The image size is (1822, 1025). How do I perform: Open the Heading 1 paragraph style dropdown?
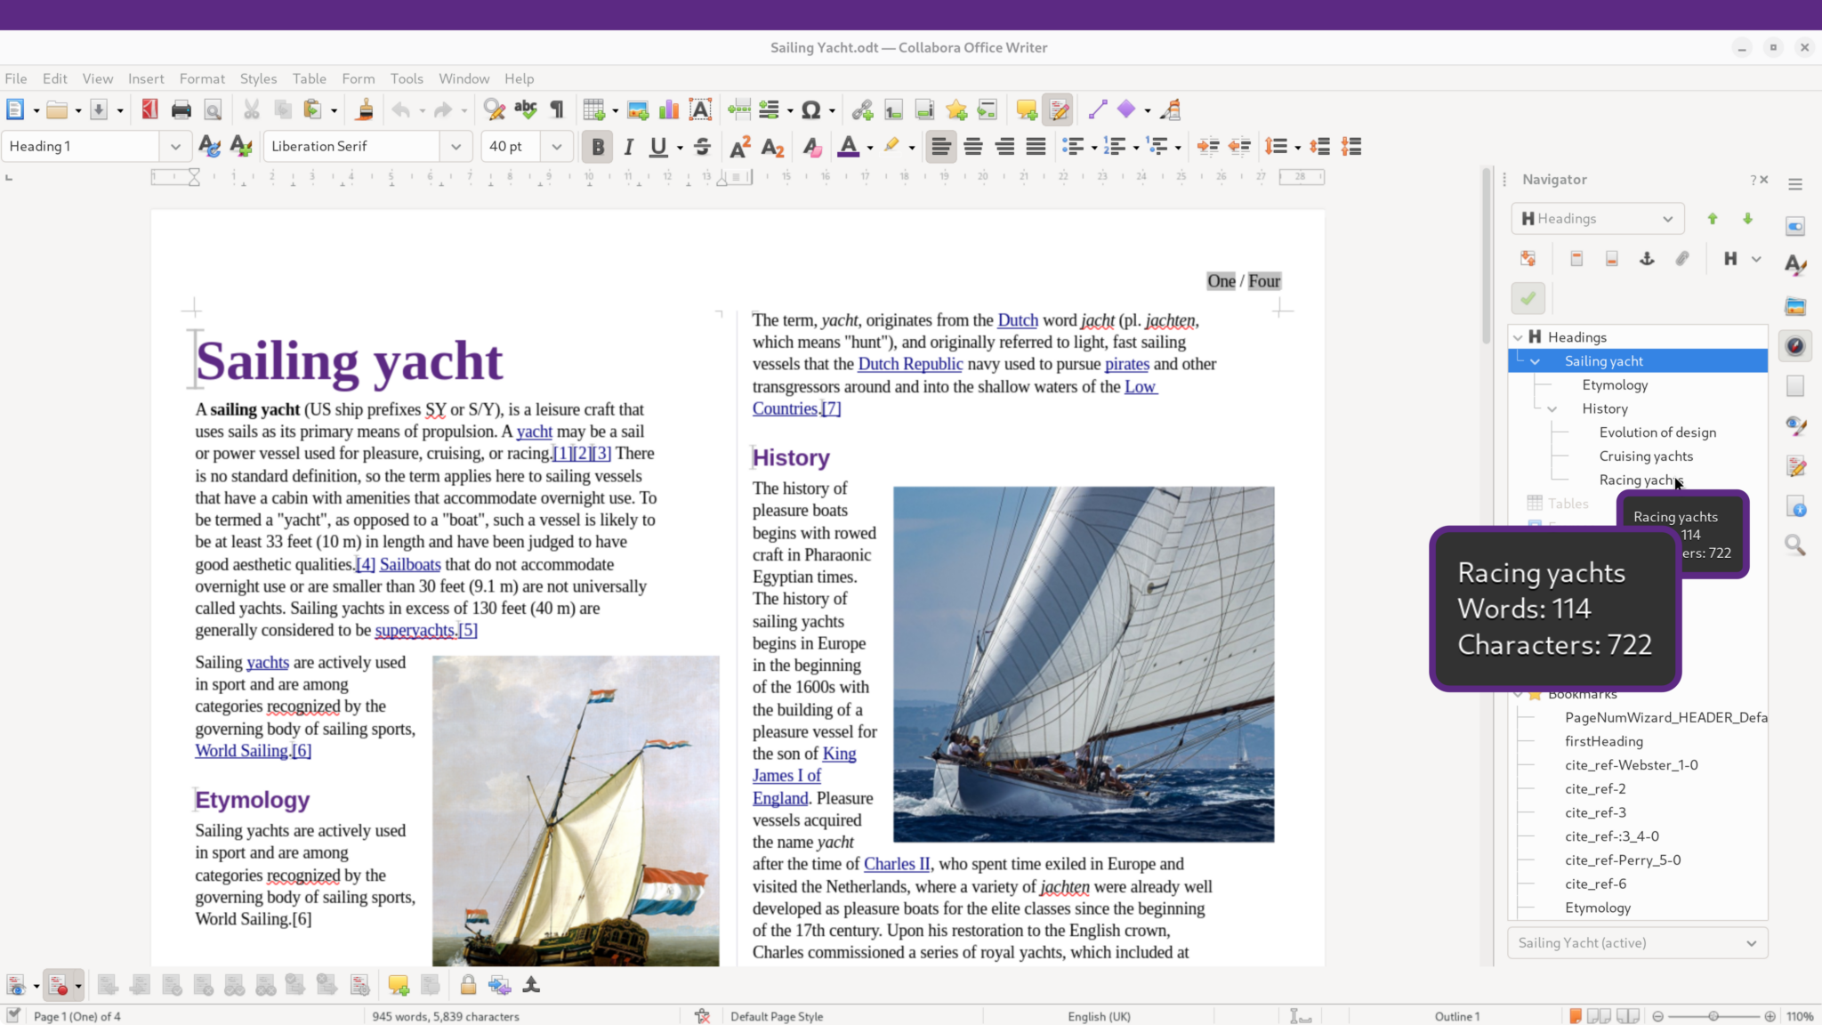(x=174, y=146)
